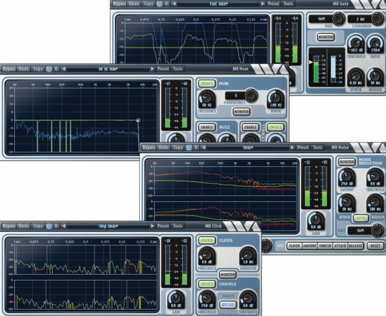Open the Lookahead 2 ms selector

pos(365,19)
